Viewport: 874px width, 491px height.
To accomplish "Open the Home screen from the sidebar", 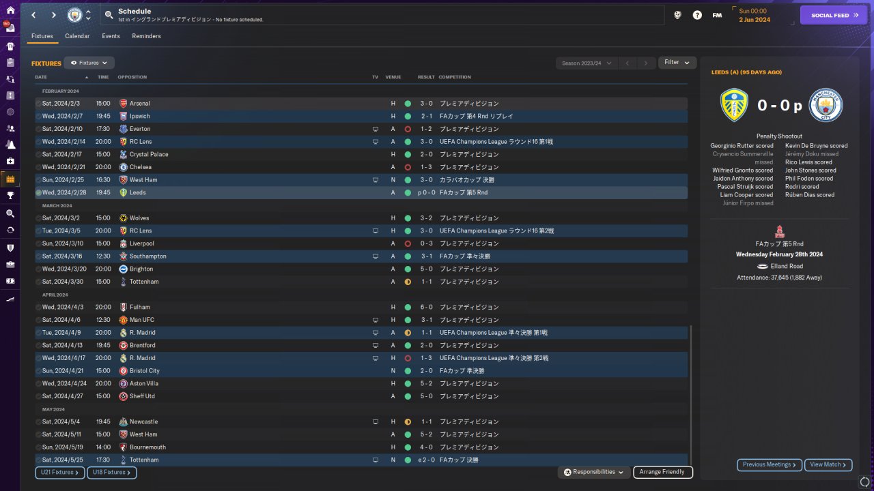I will (x=10, y=12).
